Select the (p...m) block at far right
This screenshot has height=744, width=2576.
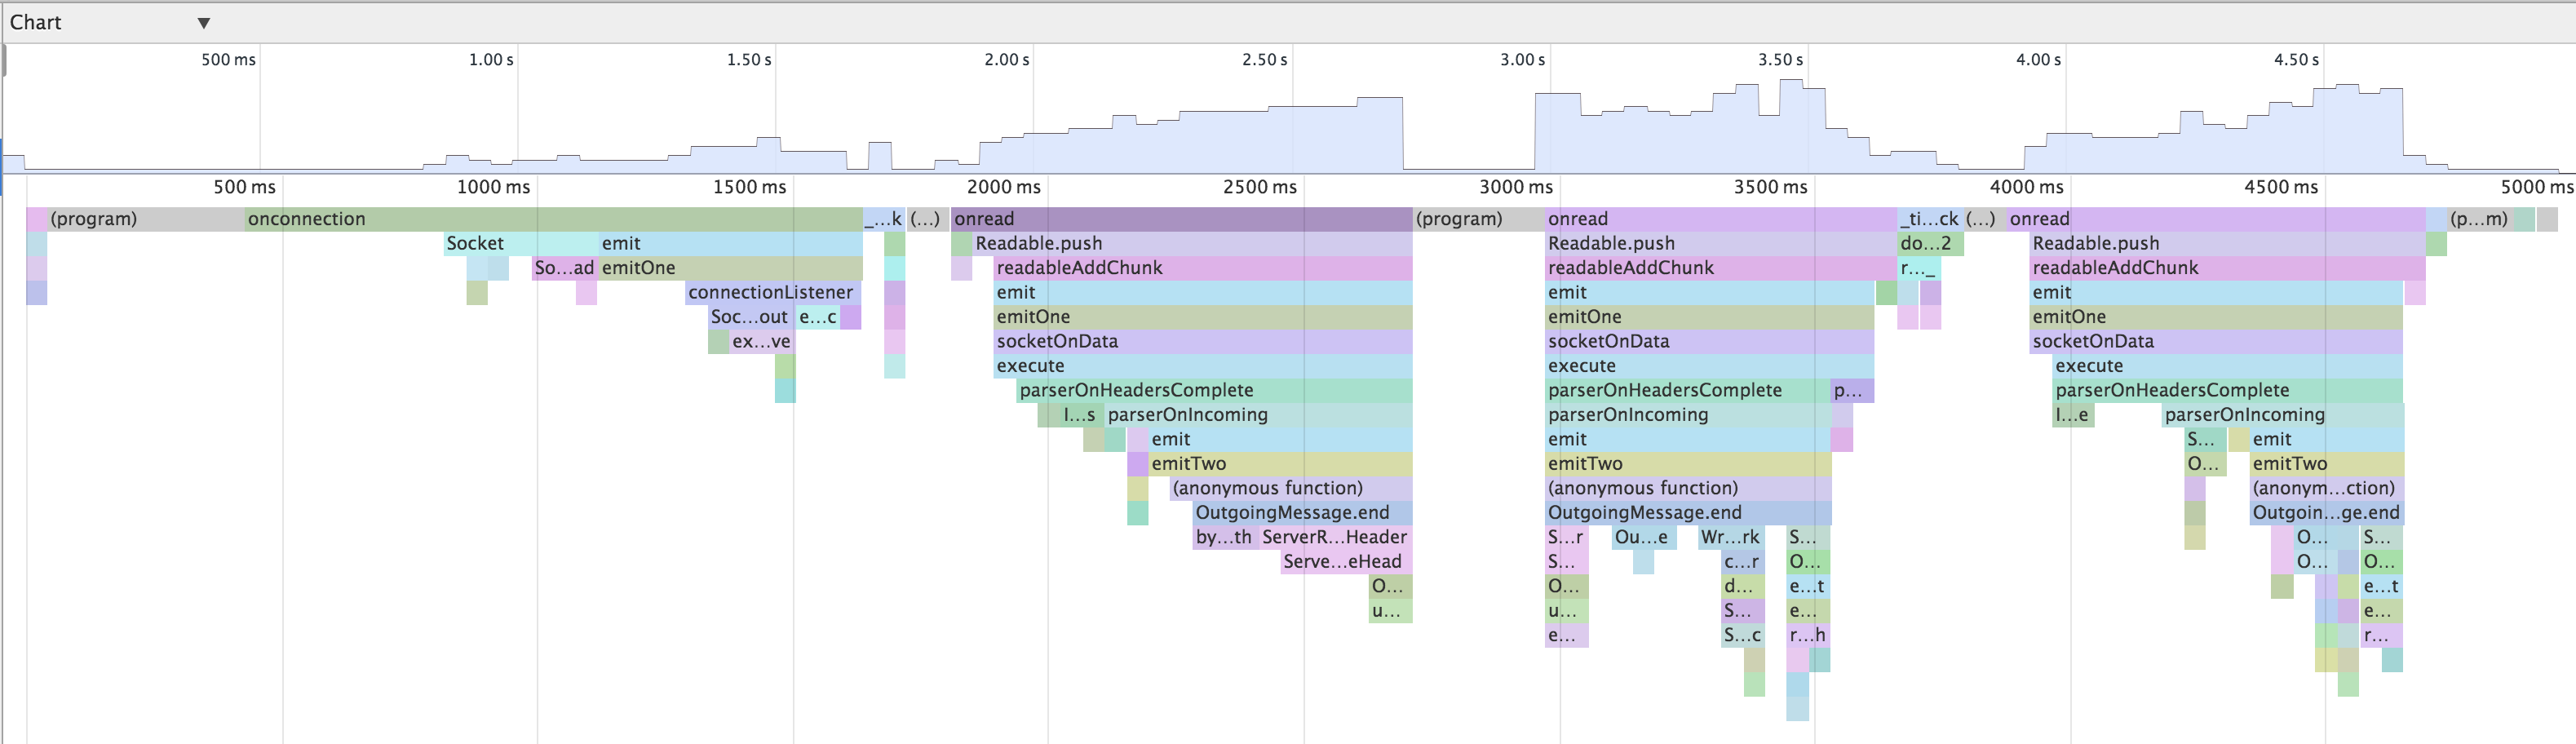pyautogui.click(x=2479, y=219)
